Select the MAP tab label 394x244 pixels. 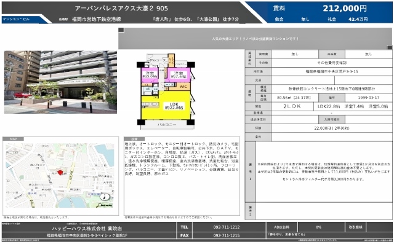pos(14,139)
